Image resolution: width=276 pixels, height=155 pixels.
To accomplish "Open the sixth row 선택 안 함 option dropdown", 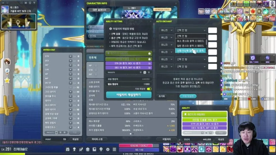I will (x=191, y=67).
